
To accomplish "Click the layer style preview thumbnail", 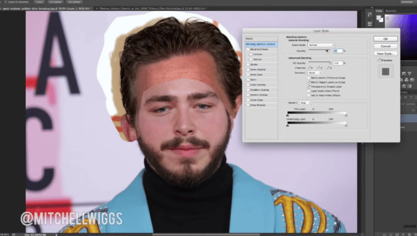I will [x=385, y=72].
